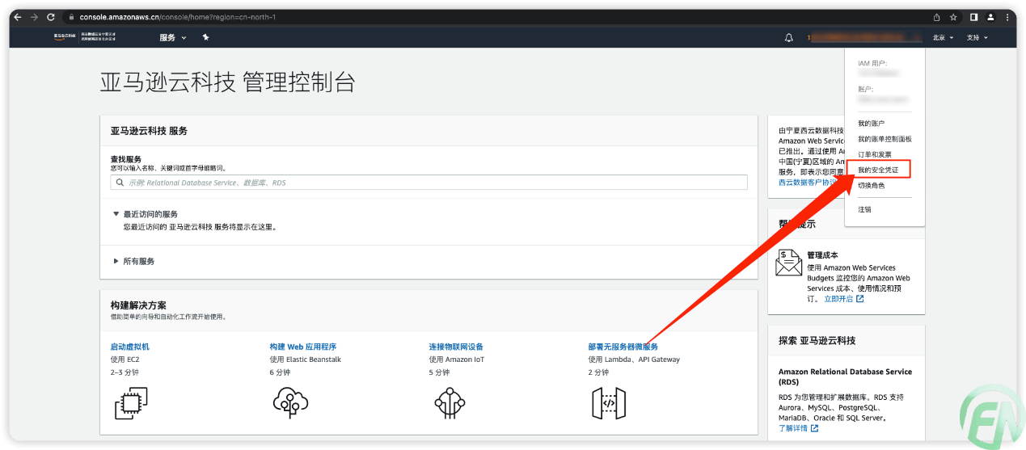Bookmark this page with the star icon

click(x=953, y=17)
